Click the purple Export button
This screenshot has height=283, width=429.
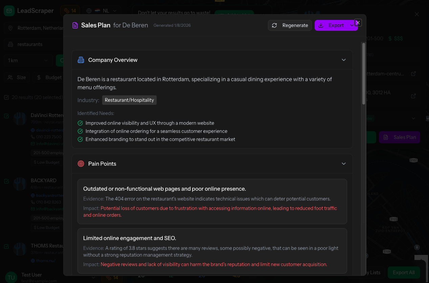click(x=332, y=25)
